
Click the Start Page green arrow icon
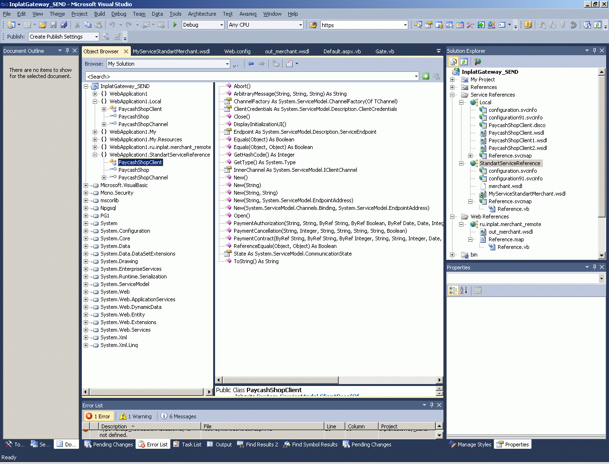pyautogui.click(x=481, y=25)
